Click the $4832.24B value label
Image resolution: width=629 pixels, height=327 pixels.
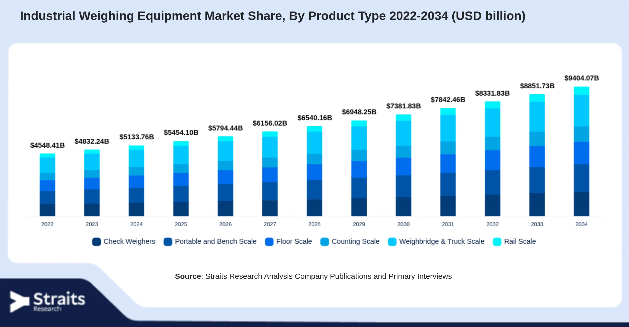coord(92,141)
